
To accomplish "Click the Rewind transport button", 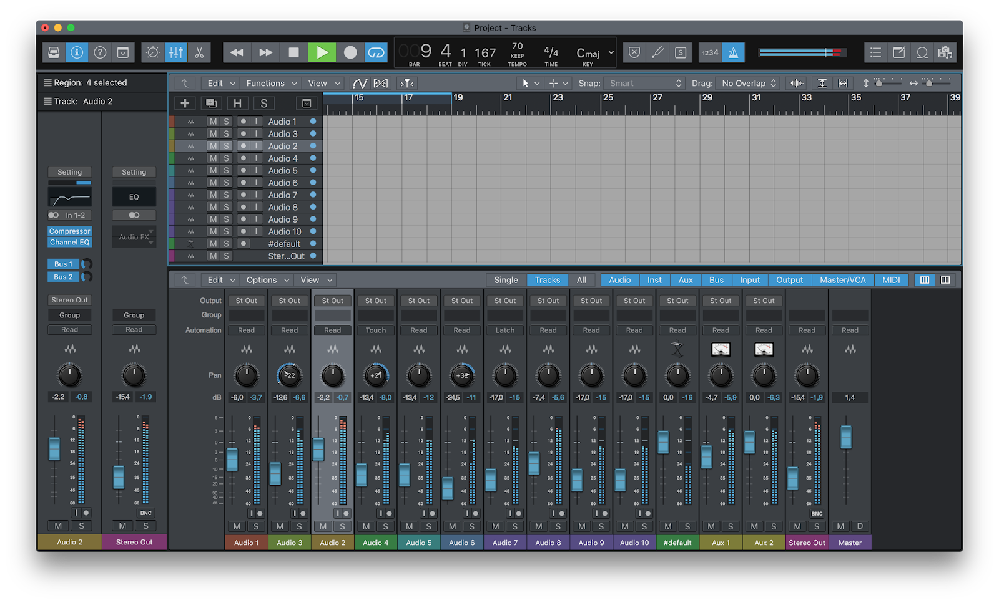I will tap(237, 52).
